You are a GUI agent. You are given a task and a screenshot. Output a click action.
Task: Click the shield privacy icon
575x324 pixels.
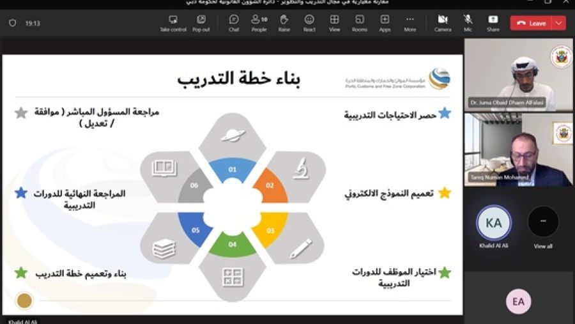pos(13,23)
